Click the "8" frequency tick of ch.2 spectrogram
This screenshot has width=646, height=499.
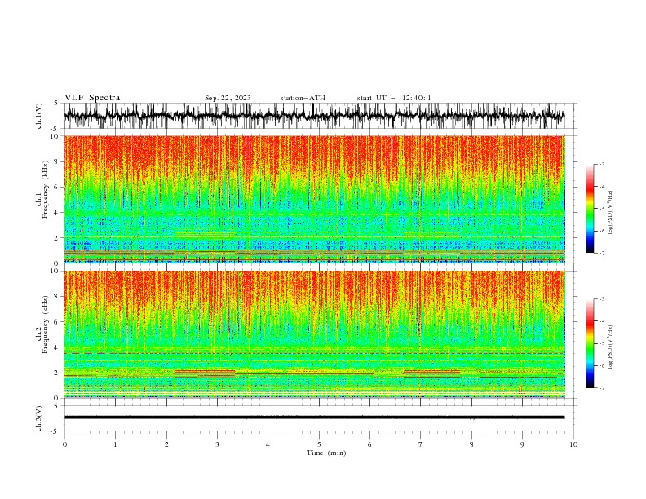tap(57, 297)
